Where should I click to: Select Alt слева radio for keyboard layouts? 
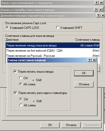(x=21, y=105)
